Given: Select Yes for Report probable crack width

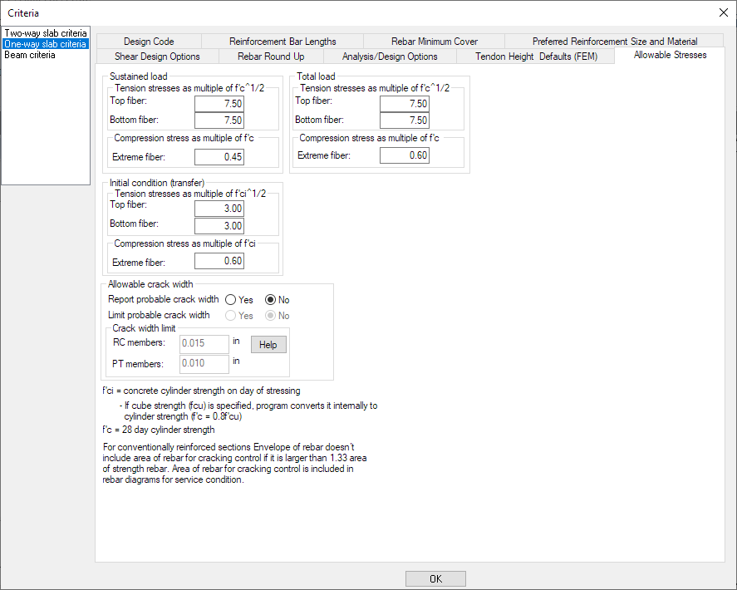Looking at the screenshot, I should click(231, 300).
